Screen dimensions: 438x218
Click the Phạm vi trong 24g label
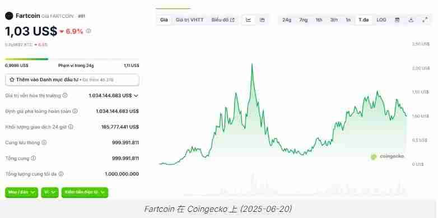[x=76, y=66]
